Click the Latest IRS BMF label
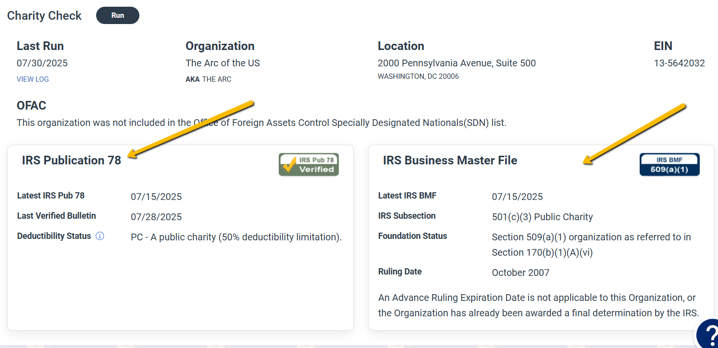 (x=408, y=196)
